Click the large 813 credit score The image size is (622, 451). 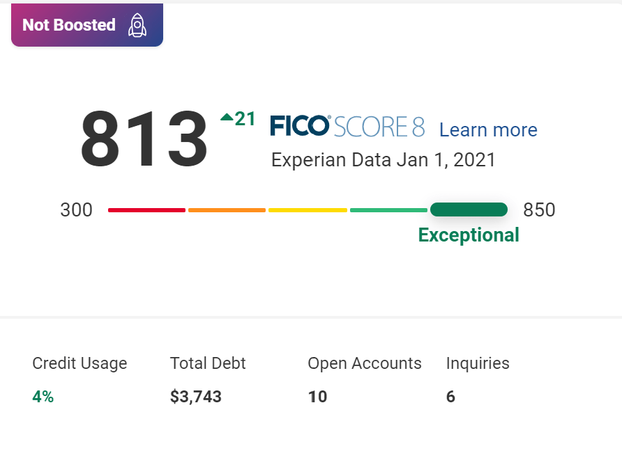click(x=144, y=139)
